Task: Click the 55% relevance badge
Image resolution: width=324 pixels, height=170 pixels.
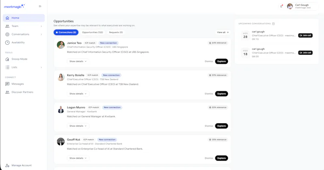Action: [x=217, y=107]
